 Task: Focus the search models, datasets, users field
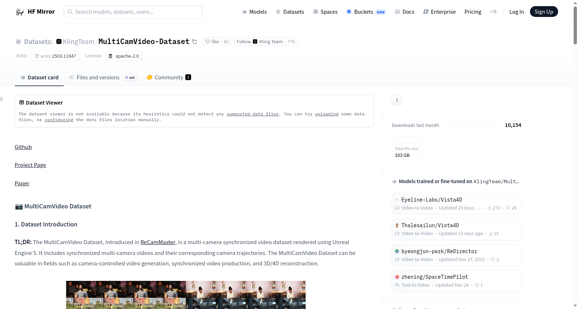(x=133, y=12)
